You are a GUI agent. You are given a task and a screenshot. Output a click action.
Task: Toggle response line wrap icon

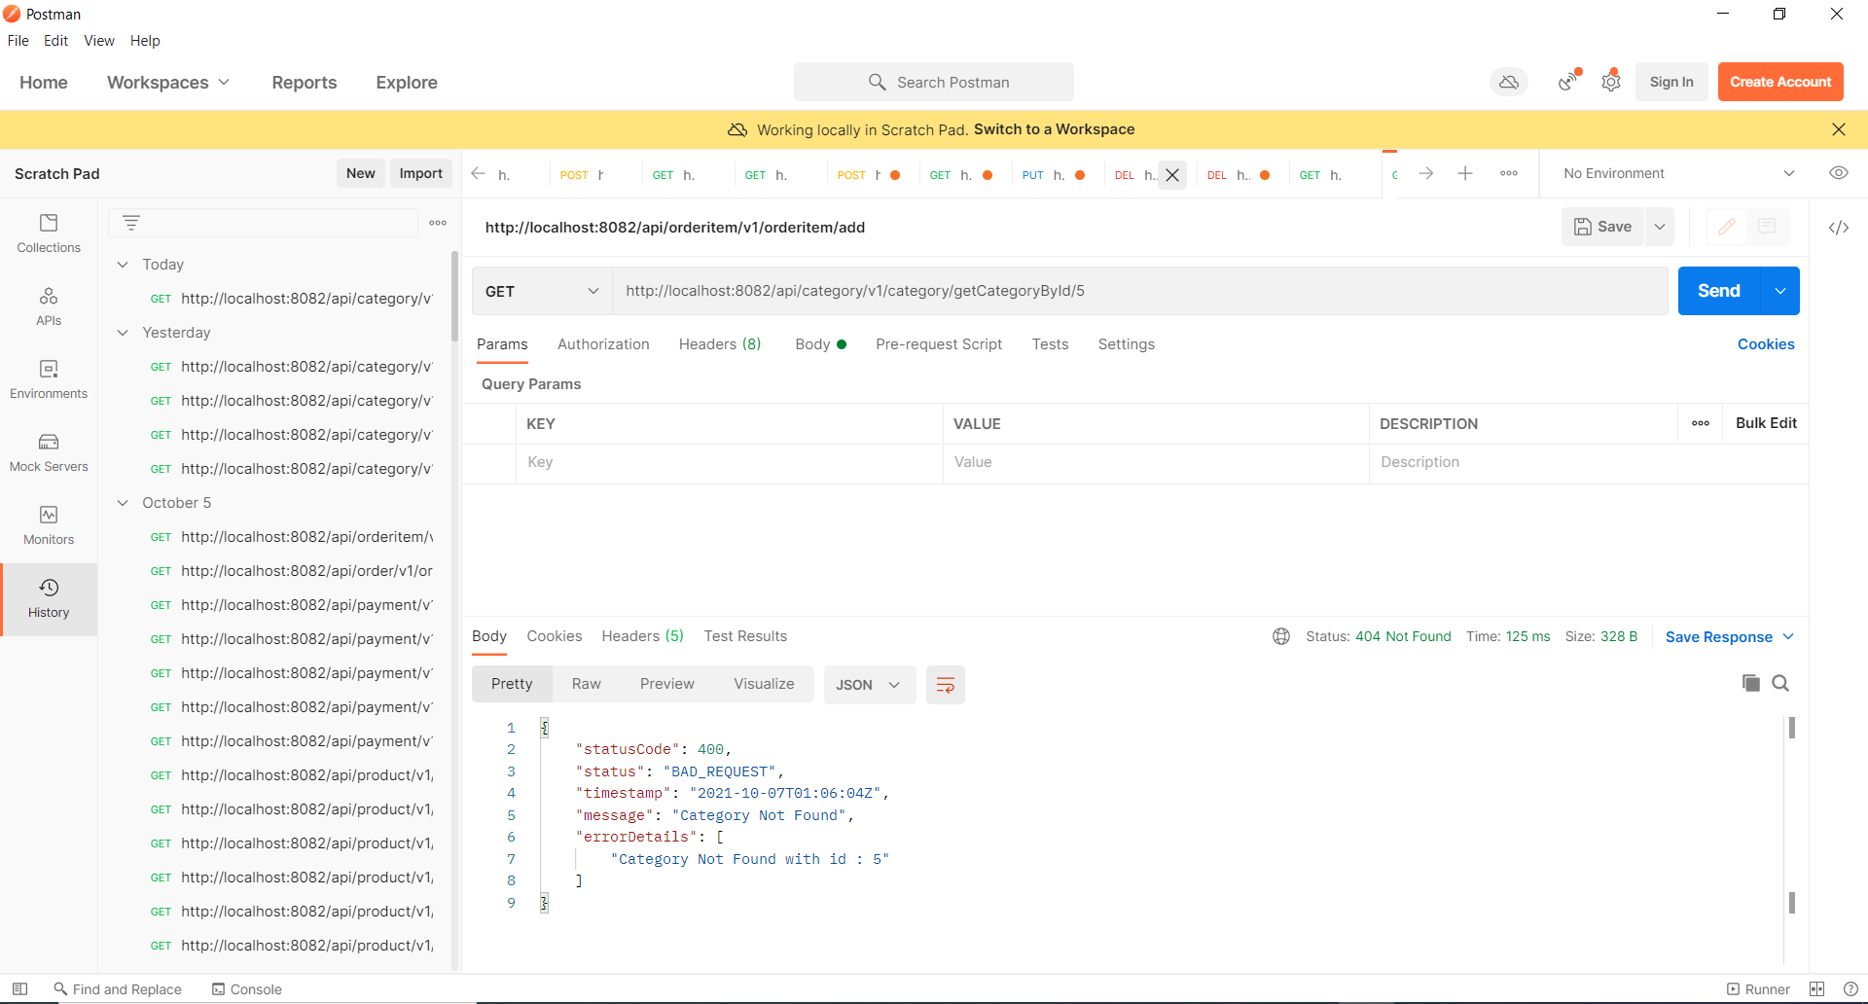coord(945,685)
